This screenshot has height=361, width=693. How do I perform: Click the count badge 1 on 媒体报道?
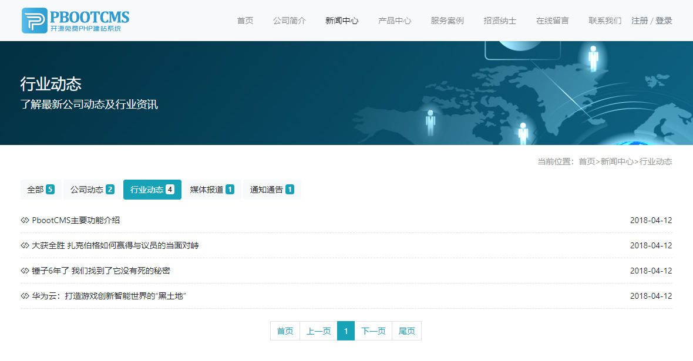(230, 189)
